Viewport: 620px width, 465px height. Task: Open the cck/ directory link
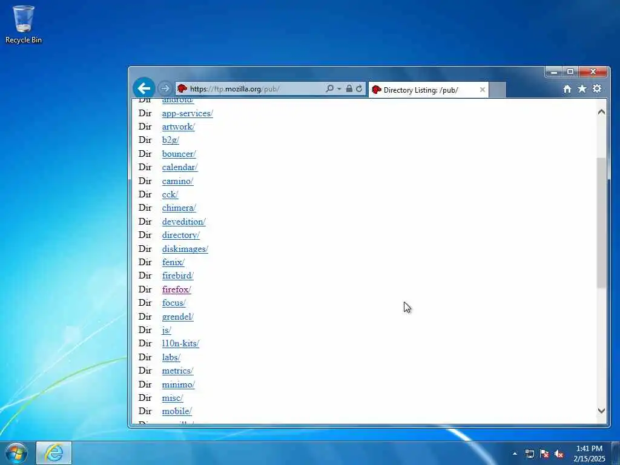170,194
